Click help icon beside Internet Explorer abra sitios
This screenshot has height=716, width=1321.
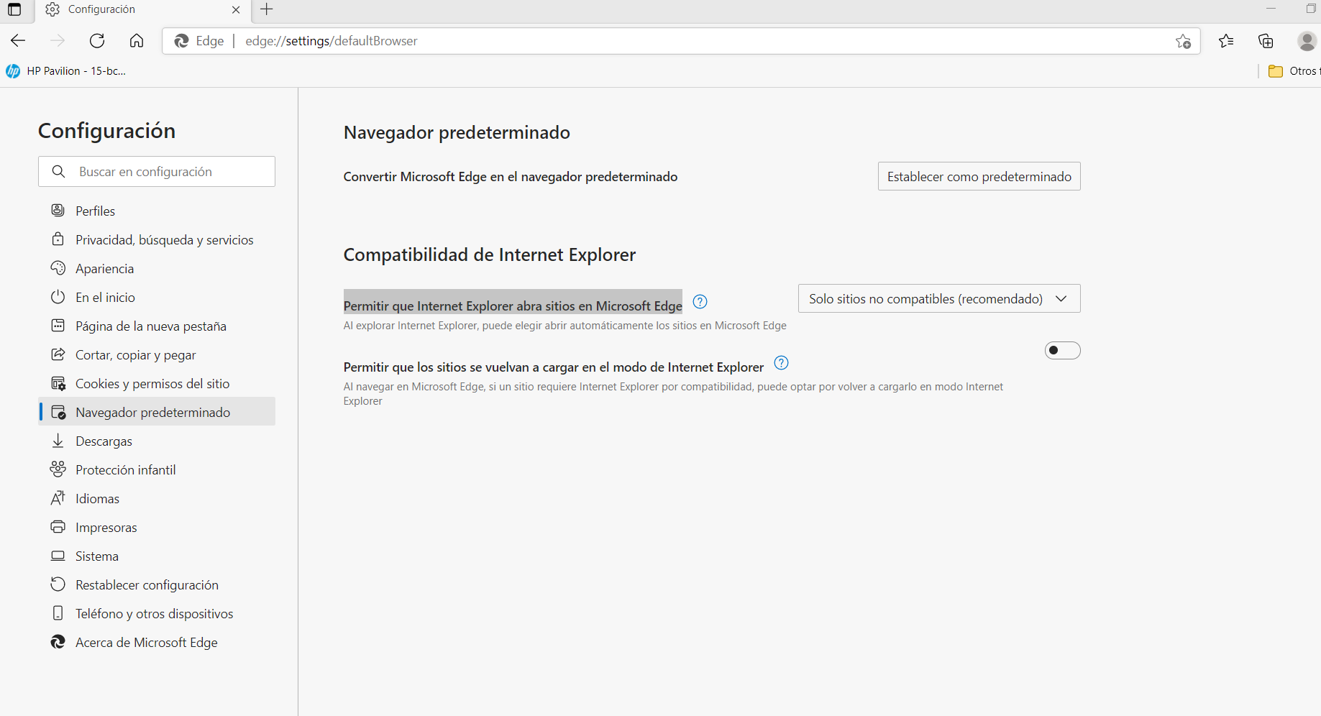(x=700, y=302)
